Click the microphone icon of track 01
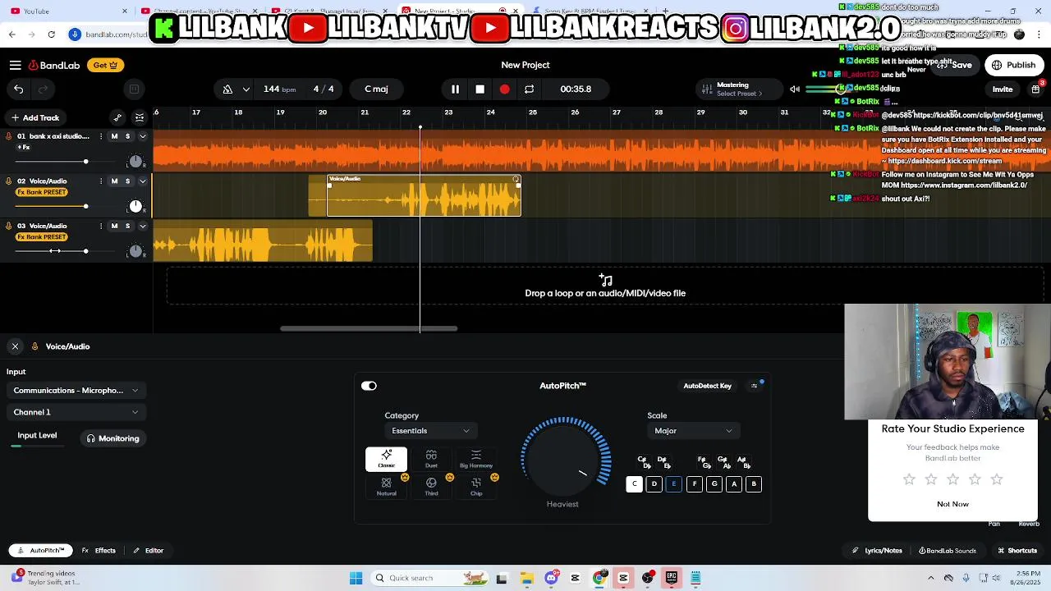1051x591 pixels. coord(9,136)
